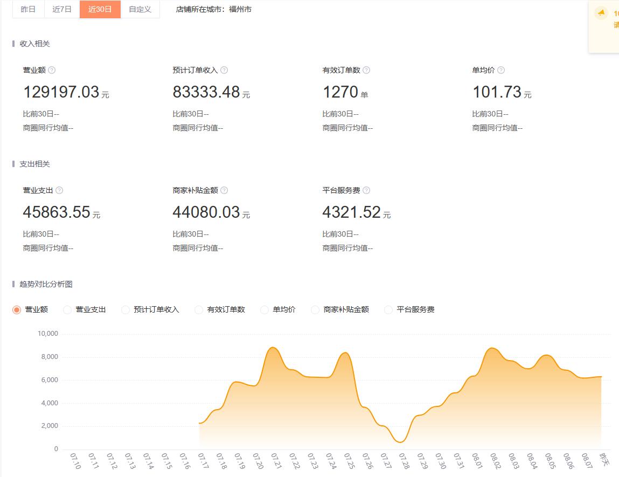Select the 营业支出 chart radio option
This screenshot has height=477, width=619.
[67, 310]
